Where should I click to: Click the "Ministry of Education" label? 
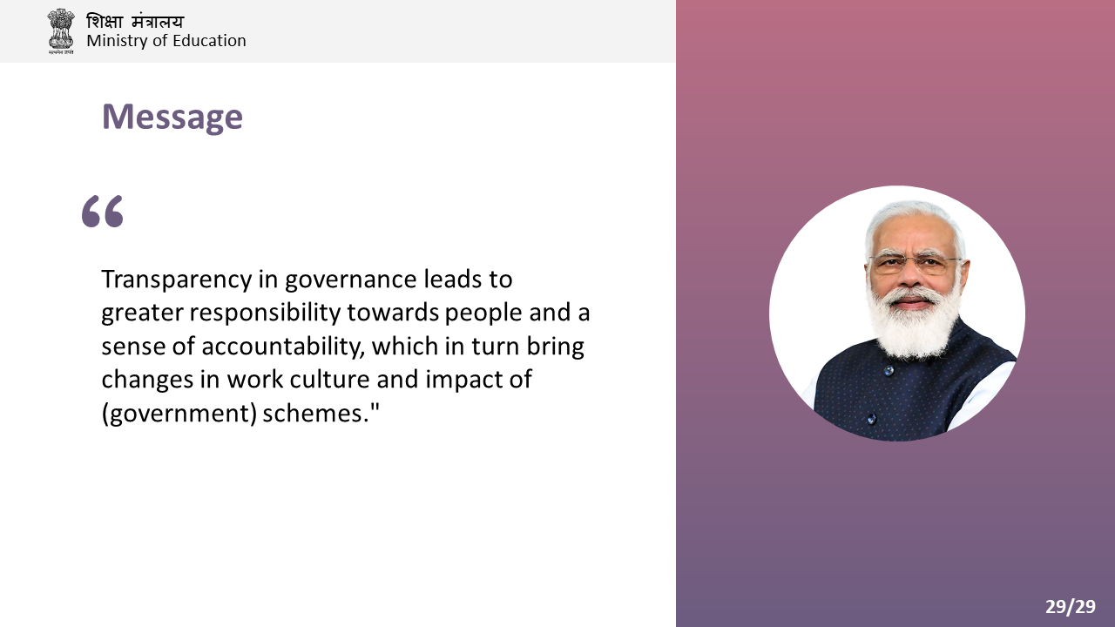click(x=166, y=41)
